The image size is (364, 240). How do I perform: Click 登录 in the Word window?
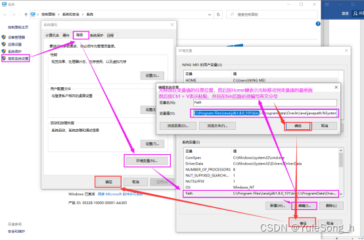tap(345, 14)
